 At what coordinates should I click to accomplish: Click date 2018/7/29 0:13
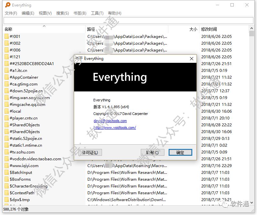pyautogui.click(x=215, y=139)
